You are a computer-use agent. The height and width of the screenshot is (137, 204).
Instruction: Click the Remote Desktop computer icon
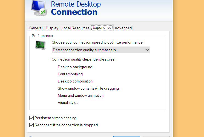click(39, 8)
